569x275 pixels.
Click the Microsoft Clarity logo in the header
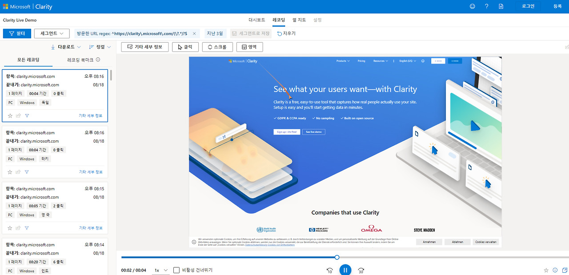28,7
